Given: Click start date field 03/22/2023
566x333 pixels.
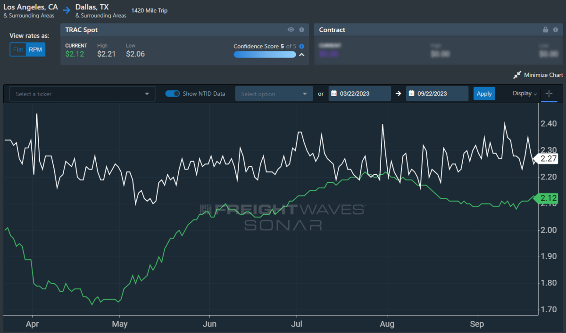Looking at the screenshot, I should click(360, 94).
